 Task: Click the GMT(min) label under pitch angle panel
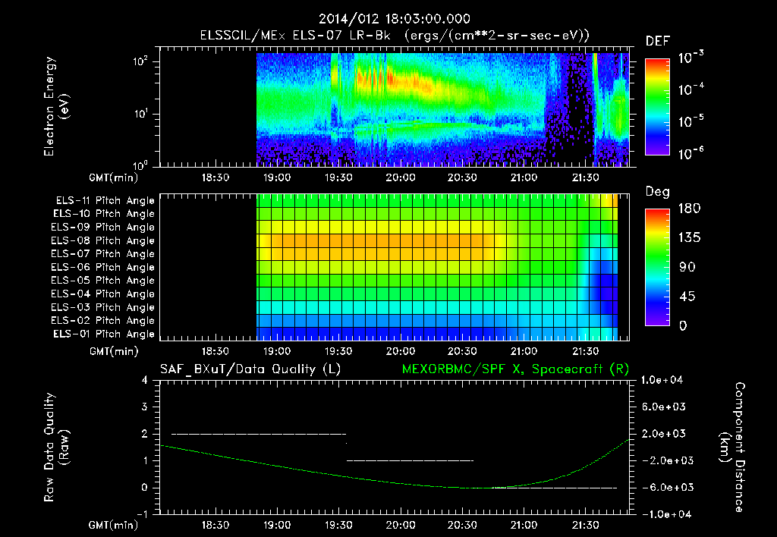[114, 352]
